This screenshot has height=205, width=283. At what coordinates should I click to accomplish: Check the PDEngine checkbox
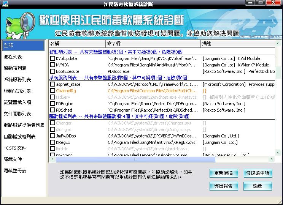52,104
